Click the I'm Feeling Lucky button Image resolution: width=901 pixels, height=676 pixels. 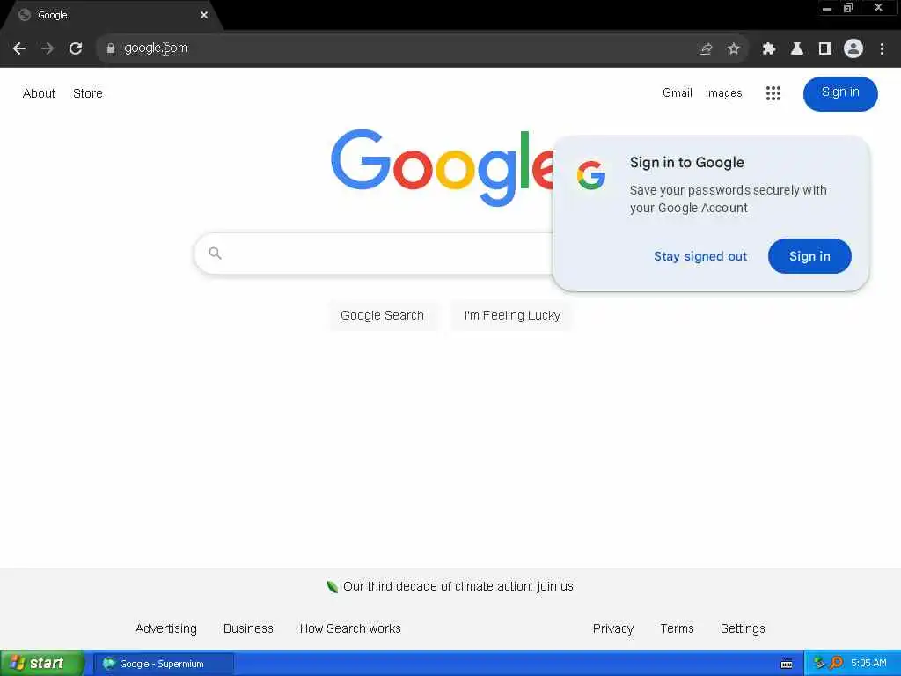[x=512, y=315]
